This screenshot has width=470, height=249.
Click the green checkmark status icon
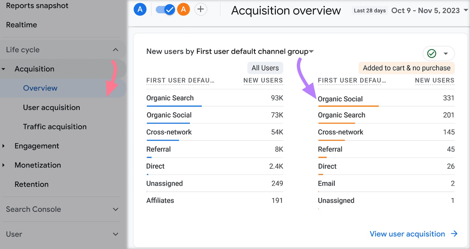coord(432,53)
